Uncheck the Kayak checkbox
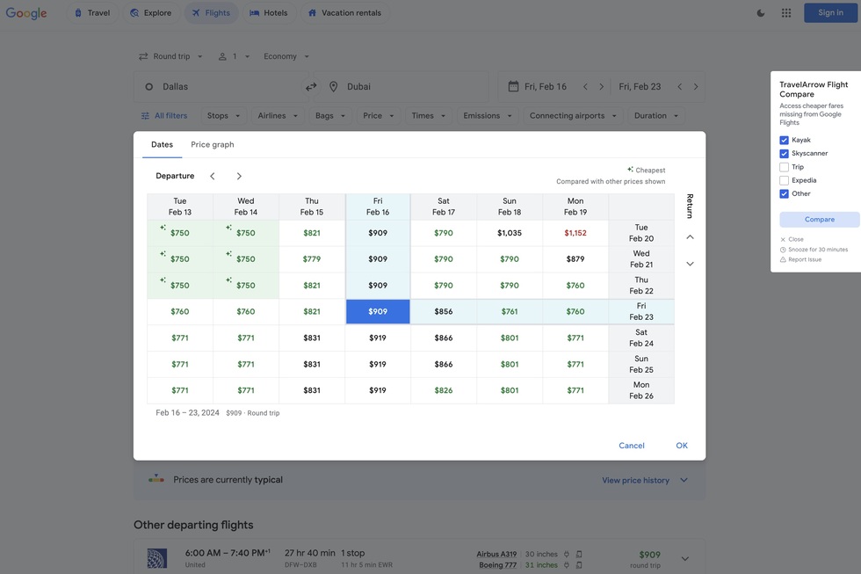The image size is (861, 574). click(x=784, y=140)
